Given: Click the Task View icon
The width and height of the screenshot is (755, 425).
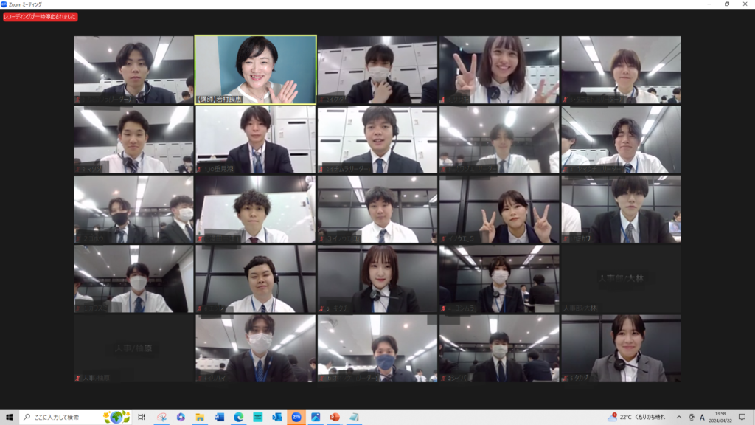Looking at the screenshot, I should tap(142, 417).
